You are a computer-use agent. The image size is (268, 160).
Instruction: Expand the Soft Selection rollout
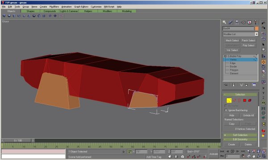(x=240, y=135)
